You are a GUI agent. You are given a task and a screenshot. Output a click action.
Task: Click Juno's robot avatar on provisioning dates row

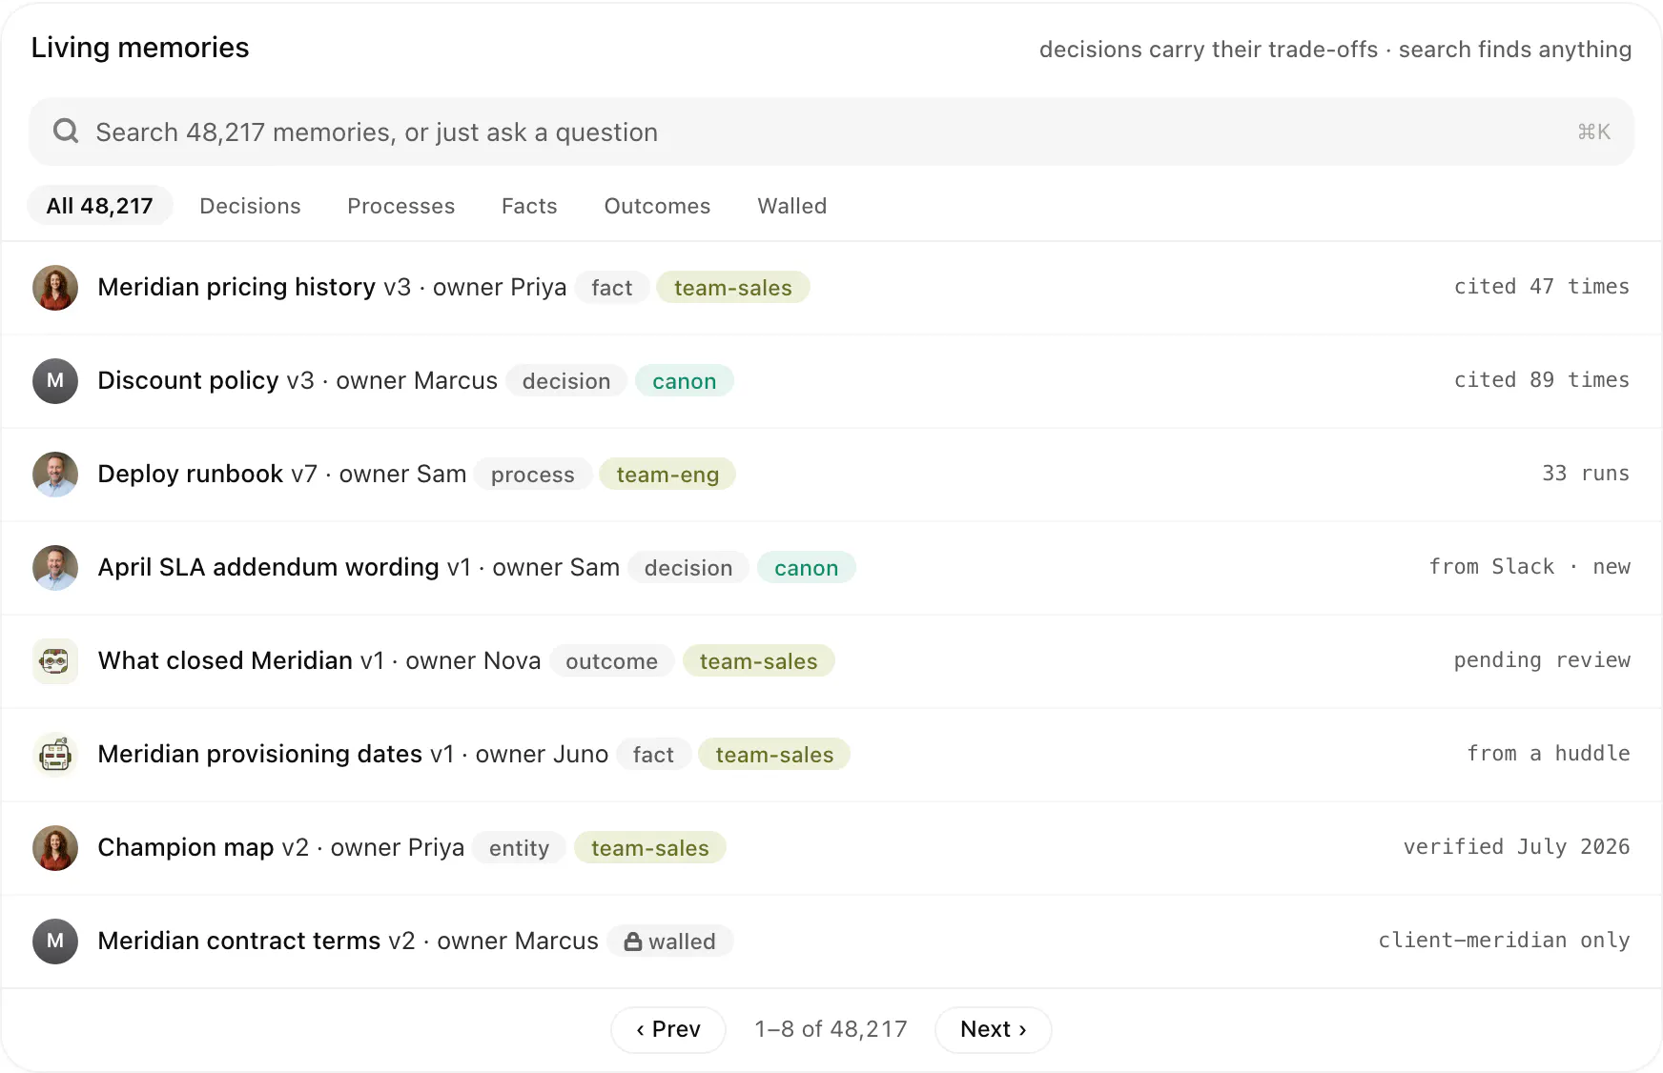click(x=55, y=755)
